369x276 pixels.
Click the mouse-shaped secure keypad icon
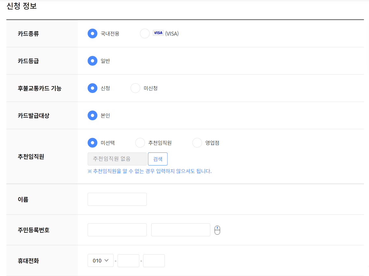(217, 230)
